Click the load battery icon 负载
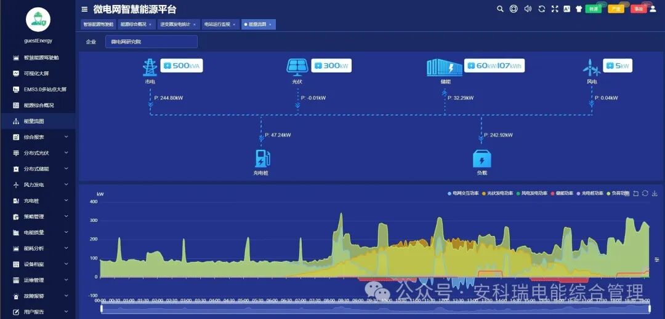Image resolution: width=665 pixels, height=319 pixels. pos(482,159)
